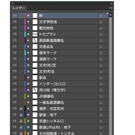Select the 路面鉄道路線名 layer thumbnail

pyautogui.click(x=35, y=40)
